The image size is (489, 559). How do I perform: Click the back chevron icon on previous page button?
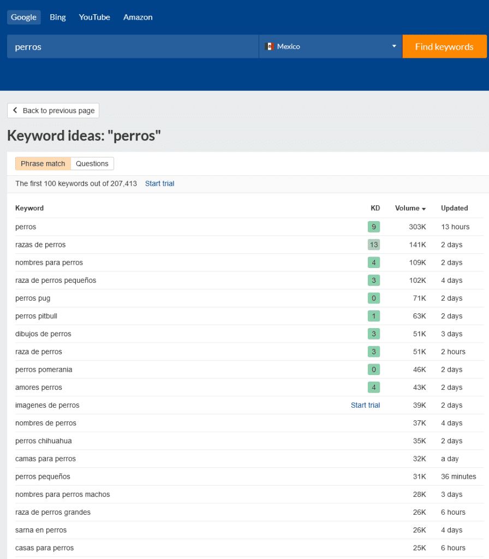click(15, 110)
